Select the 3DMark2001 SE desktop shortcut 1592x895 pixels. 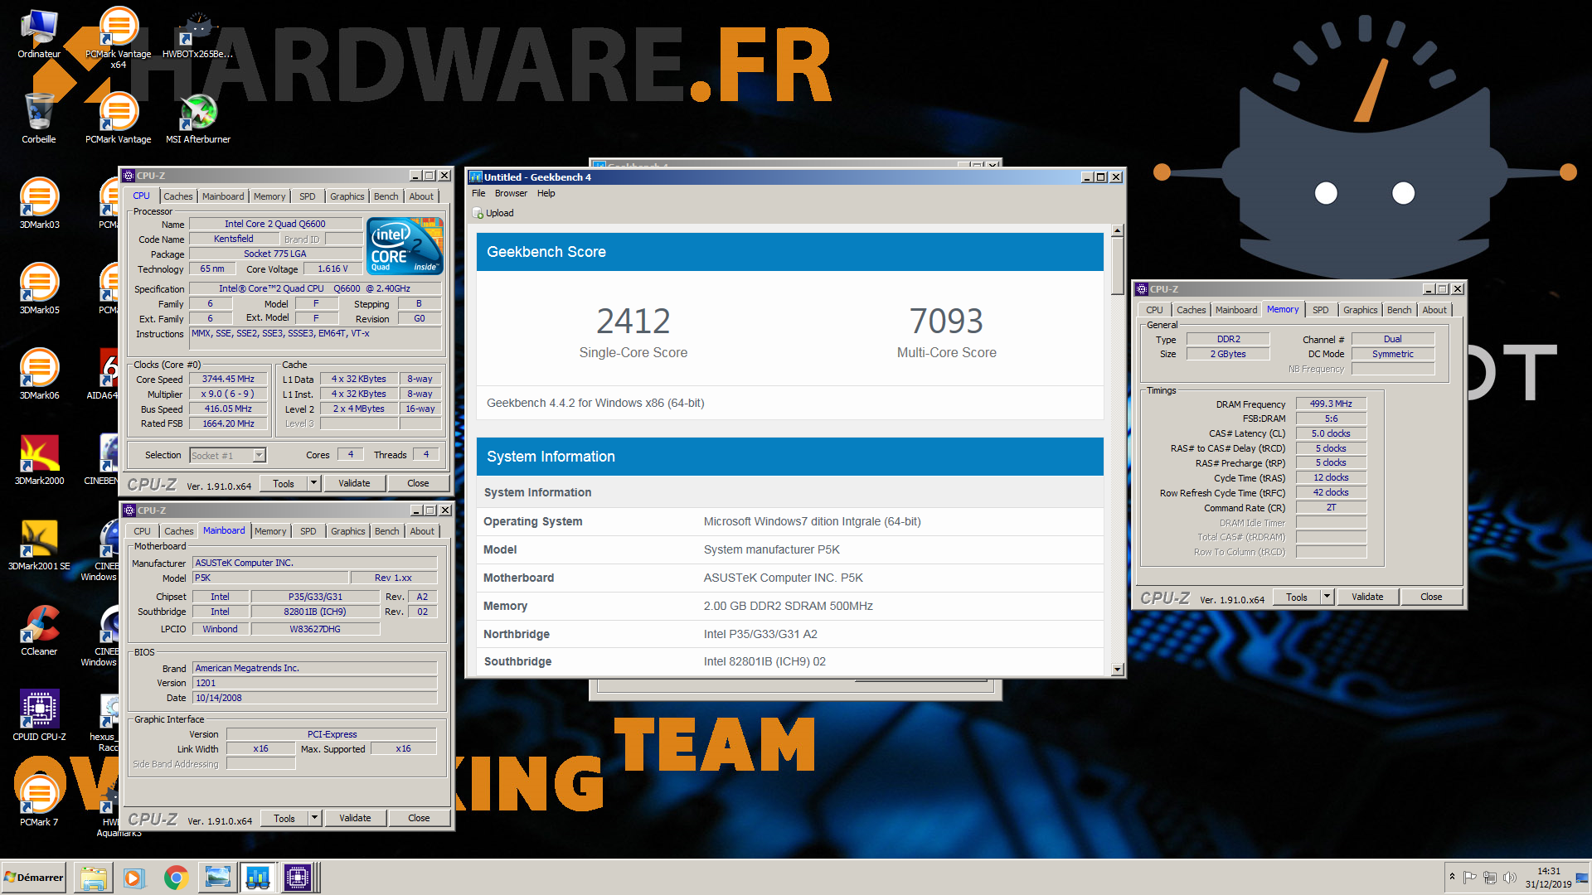click(39, 544)
